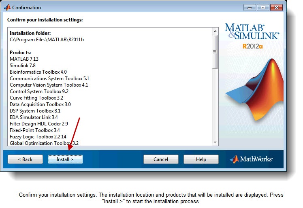Click the Products: heading
This screenshot has height=208, width=303.
click(20, 53)
